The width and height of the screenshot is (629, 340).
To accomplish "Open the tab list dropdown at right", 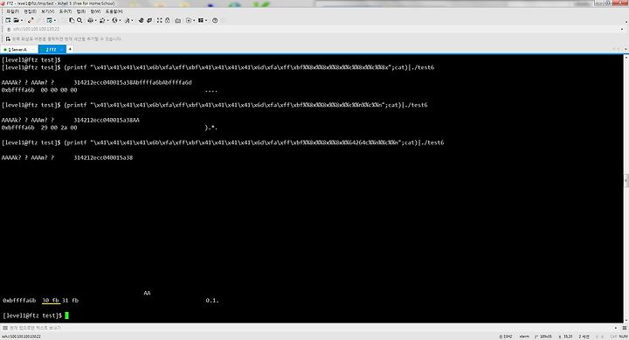I will click(626, 49).
